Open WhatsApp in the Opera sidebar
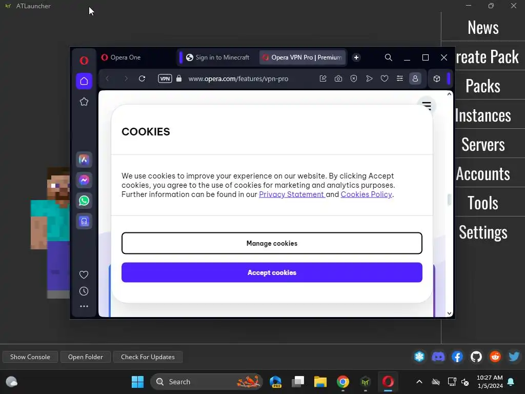 pos(84,201)
